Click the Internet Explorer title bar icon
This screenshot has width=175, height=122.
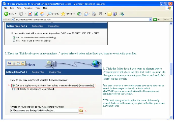point(4,4)
